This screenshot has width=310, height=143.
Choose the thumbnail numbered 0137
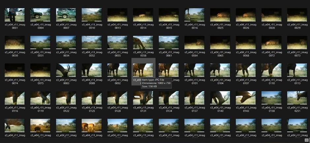pyautogui.click(x=195, y=98)
